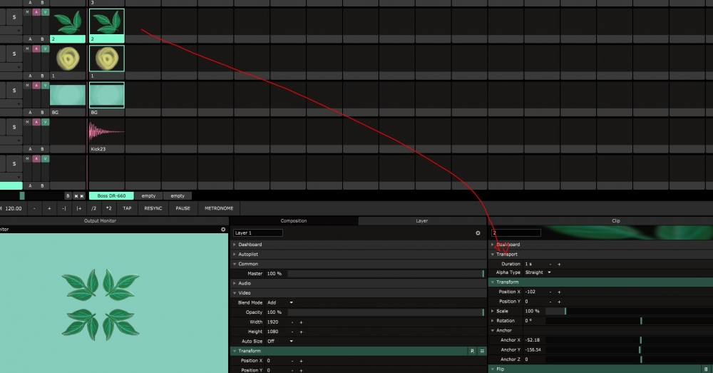Expand the Autopilot section
The height and width of the screenshot is (373, 713).
[249, 254]
